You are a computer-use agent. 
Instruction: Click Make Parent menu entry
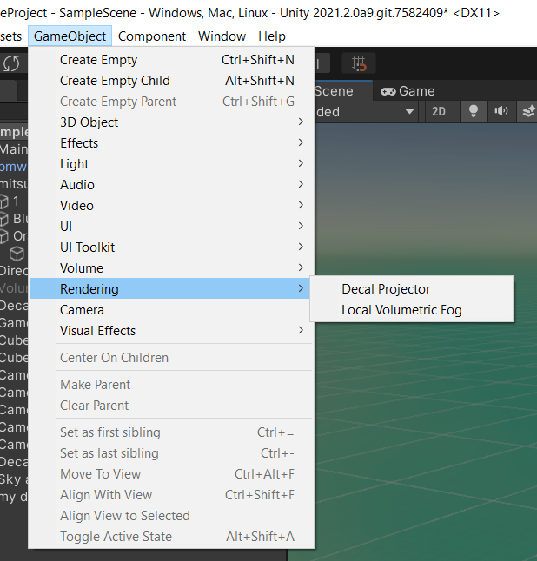(x=171, y=384)
